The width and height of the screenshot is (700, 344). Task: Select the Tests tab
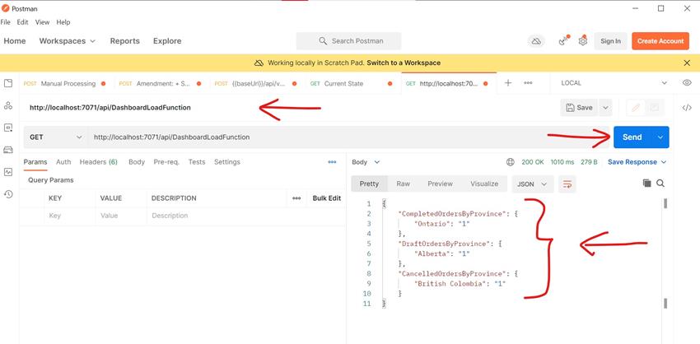click(197, 162)
